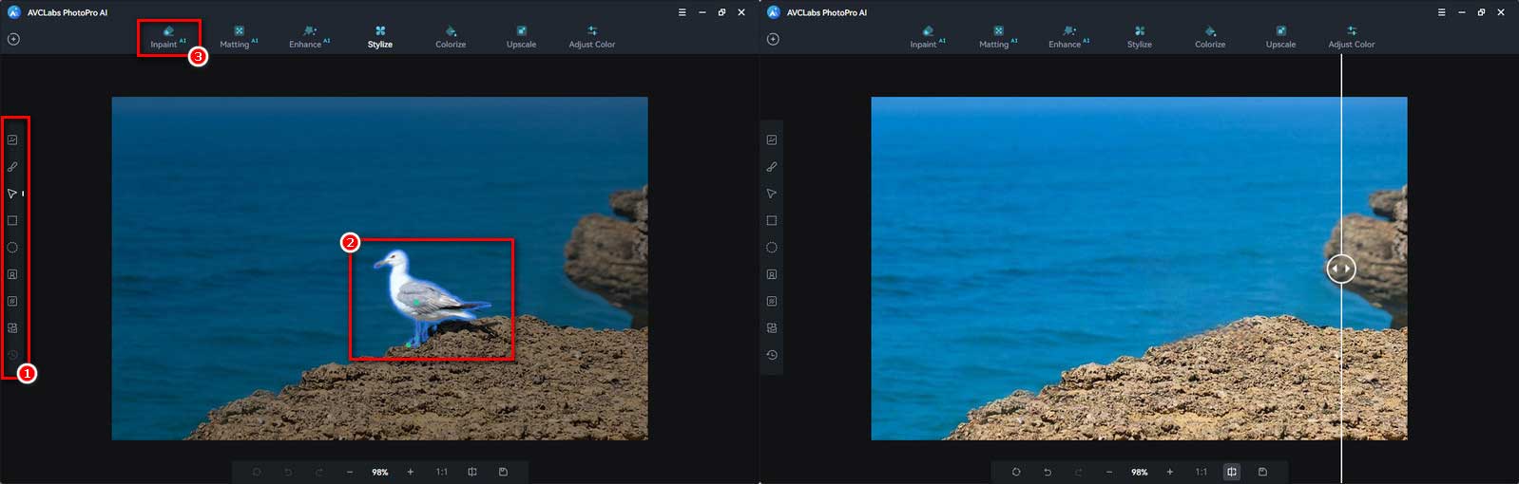Select the image icon tool in left sidebar

[12, 140]
